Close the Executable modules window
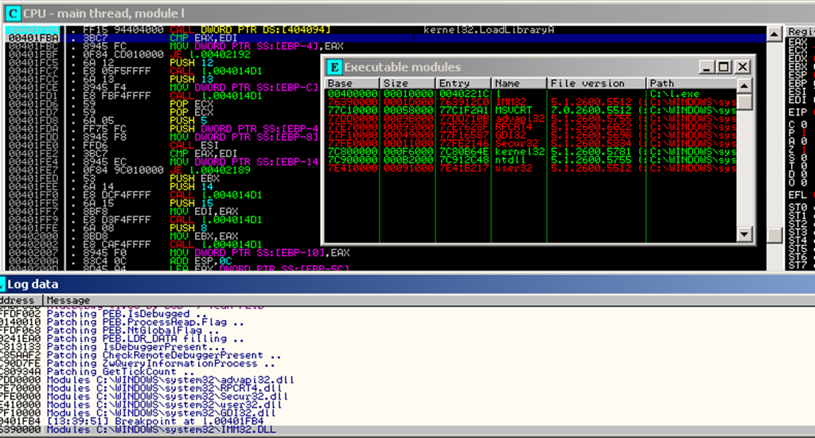This screenshot has height=438, width=815. [743, 67]
